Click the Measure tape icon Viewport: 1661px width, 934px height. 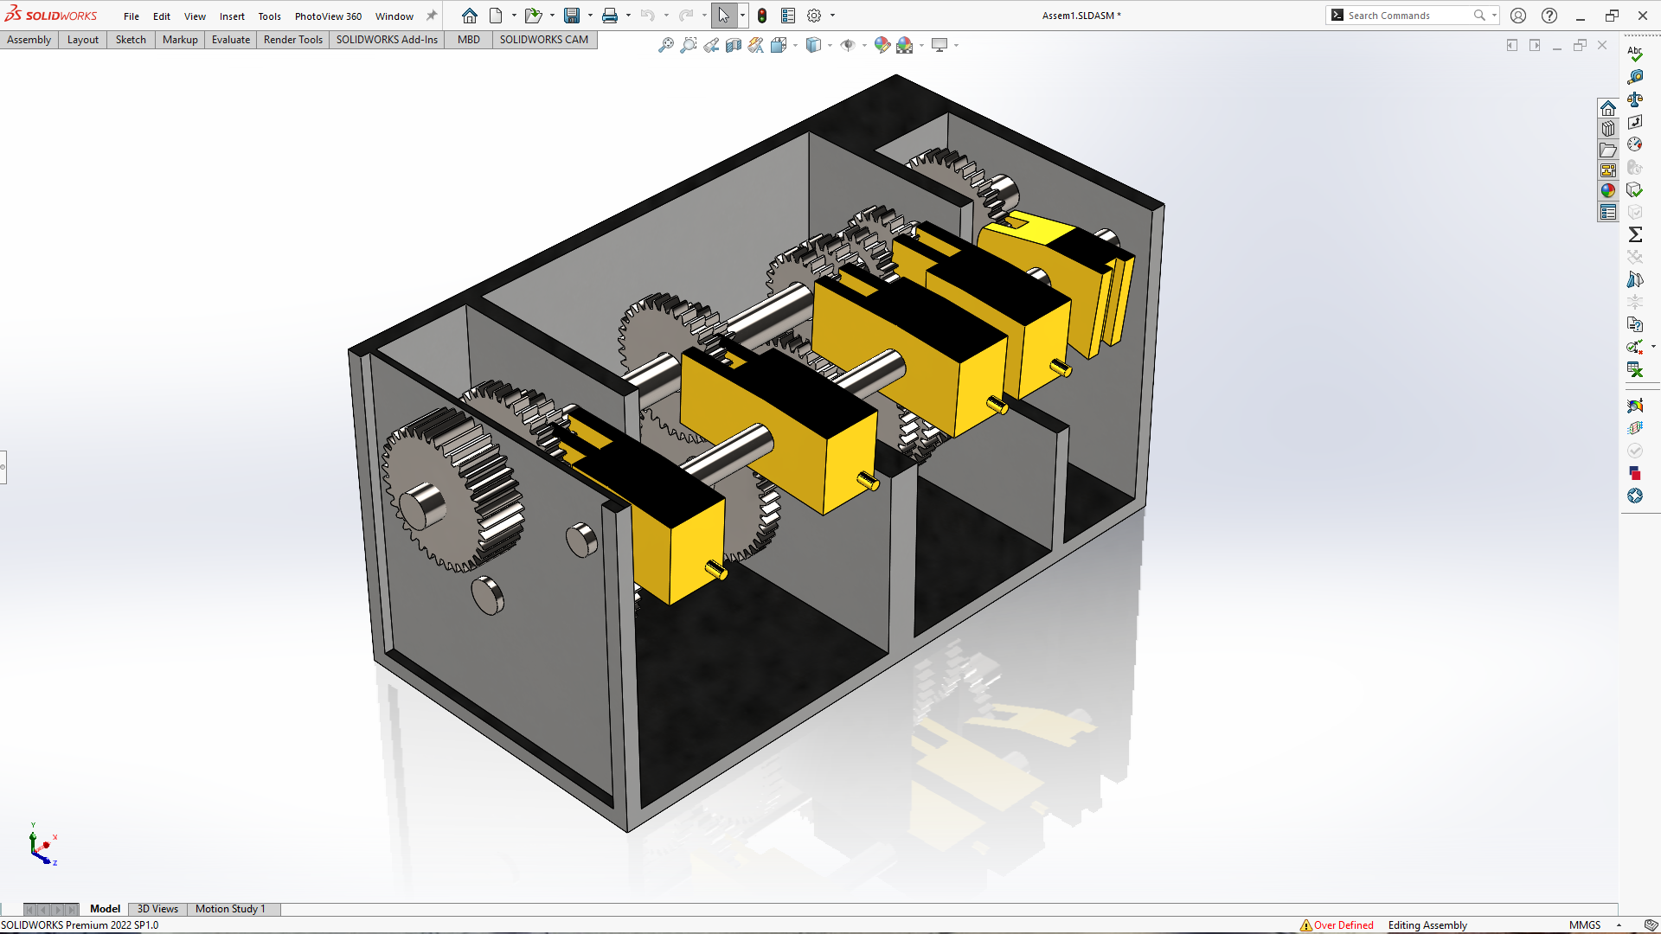[x=1635, y=77]
